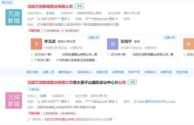
Task: Click the phone icon beside 024-2290**** in the first company
Action: click(x=39, y=19)
